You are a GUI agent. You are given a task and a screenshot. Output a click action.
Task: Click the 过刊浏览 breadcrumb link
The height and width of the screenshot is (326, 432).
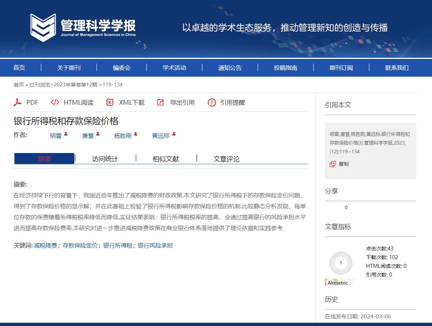coord(40,85)
